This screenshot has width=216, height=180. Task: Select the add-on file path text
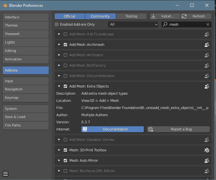[145, 108]
